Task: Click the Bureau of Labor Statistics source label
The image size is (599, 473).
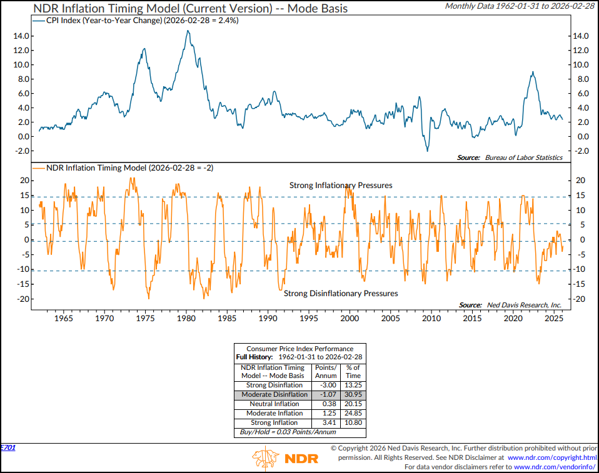Action: 525,157
